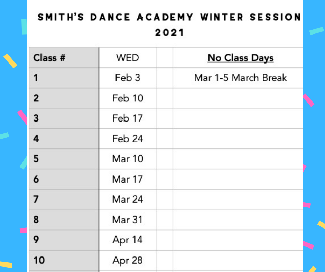
Task: Select Mar 1-5 March Break text
Action: [240, 78]
